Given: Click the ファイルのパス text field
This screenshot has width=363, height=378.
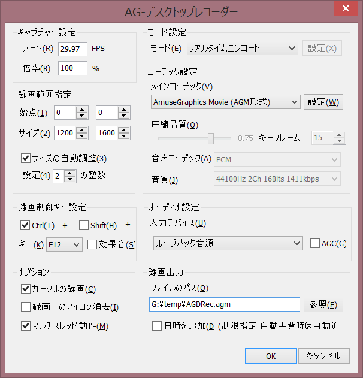Looking at the screenshot, I should (225, 304).
